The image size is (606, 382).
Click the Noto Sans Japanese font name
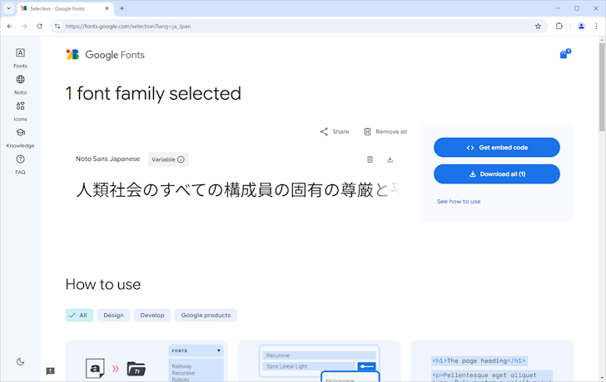108,159
